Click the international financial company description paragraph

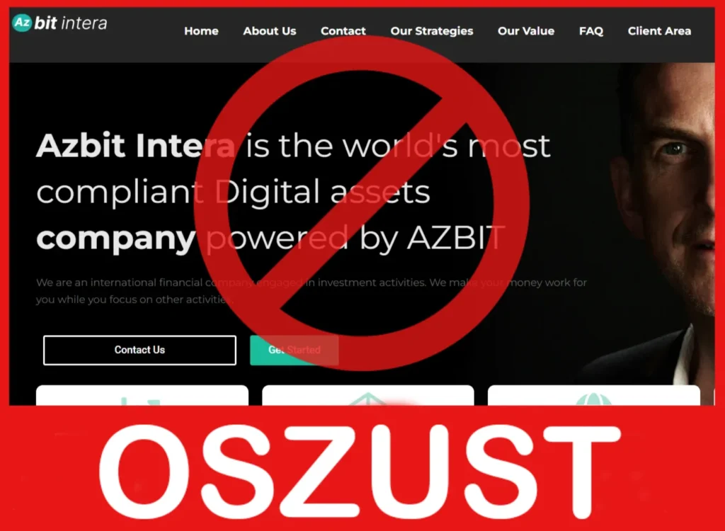coord(312,290)
